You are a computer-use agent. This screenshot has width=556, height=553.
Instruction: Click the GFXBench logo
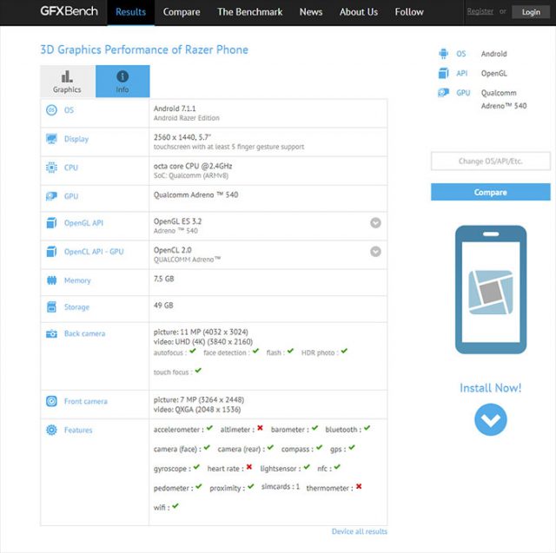(69, 11)
